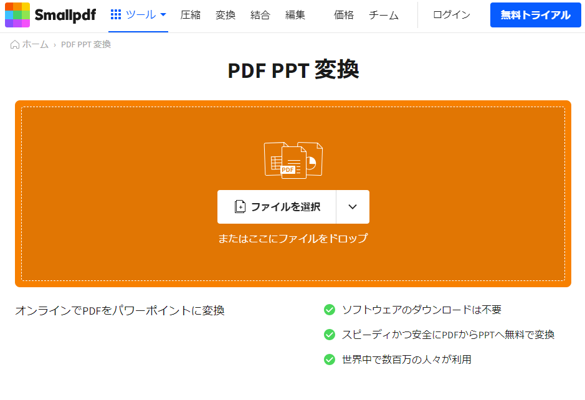
Task: Open the ツール grid menu
Action: click(x=138, y=15)
